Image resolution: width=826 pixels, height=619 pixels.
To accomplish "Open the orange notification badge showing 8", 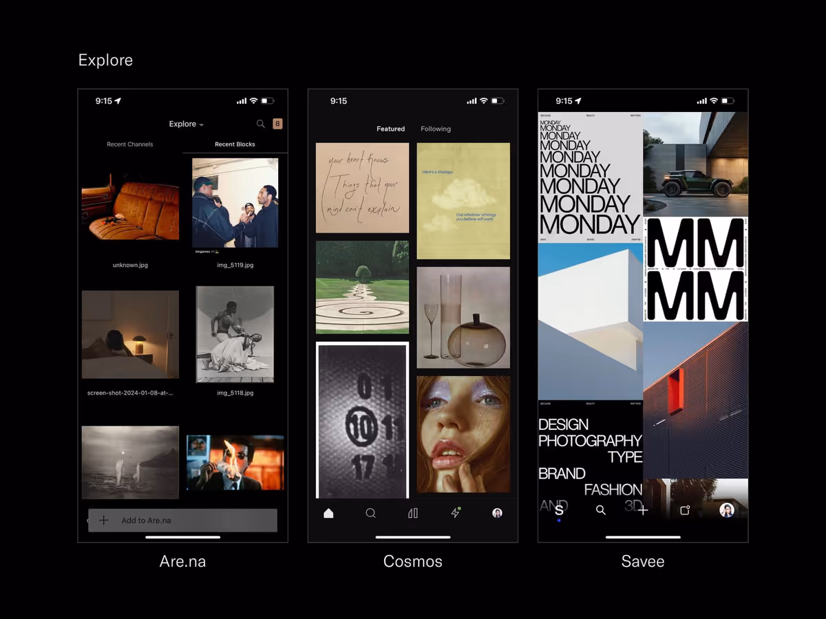I will 277,124.
